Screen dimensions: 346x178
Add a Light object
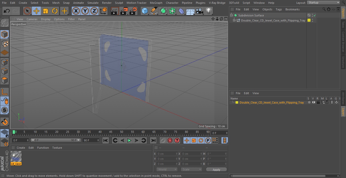[208, 11]
